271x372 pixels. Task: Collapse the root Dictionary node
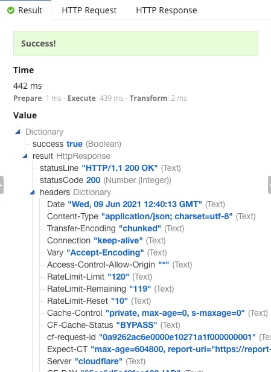point(18,132)
